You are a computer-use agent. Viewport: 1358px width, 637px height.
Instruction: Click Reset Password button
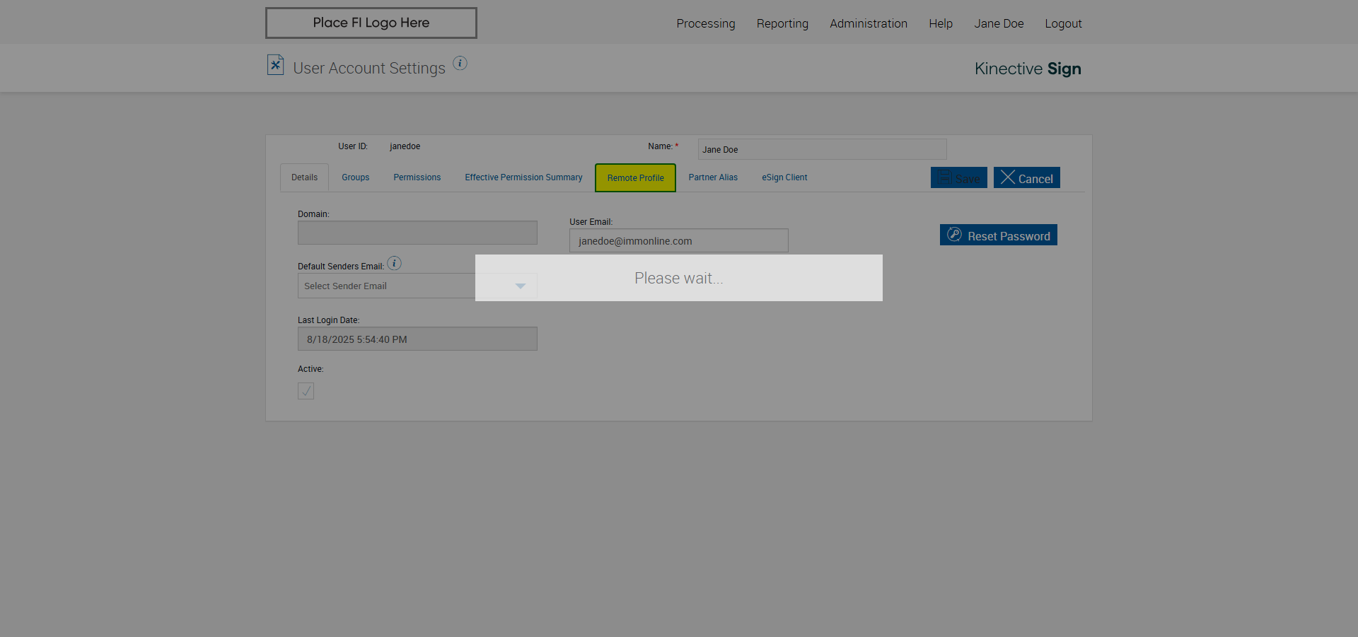[999, 235]
